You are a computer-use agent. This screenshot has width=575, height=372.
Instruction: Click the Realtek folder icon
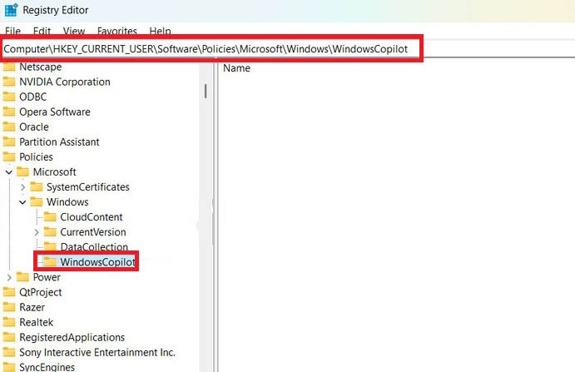[x=9, y=322]
